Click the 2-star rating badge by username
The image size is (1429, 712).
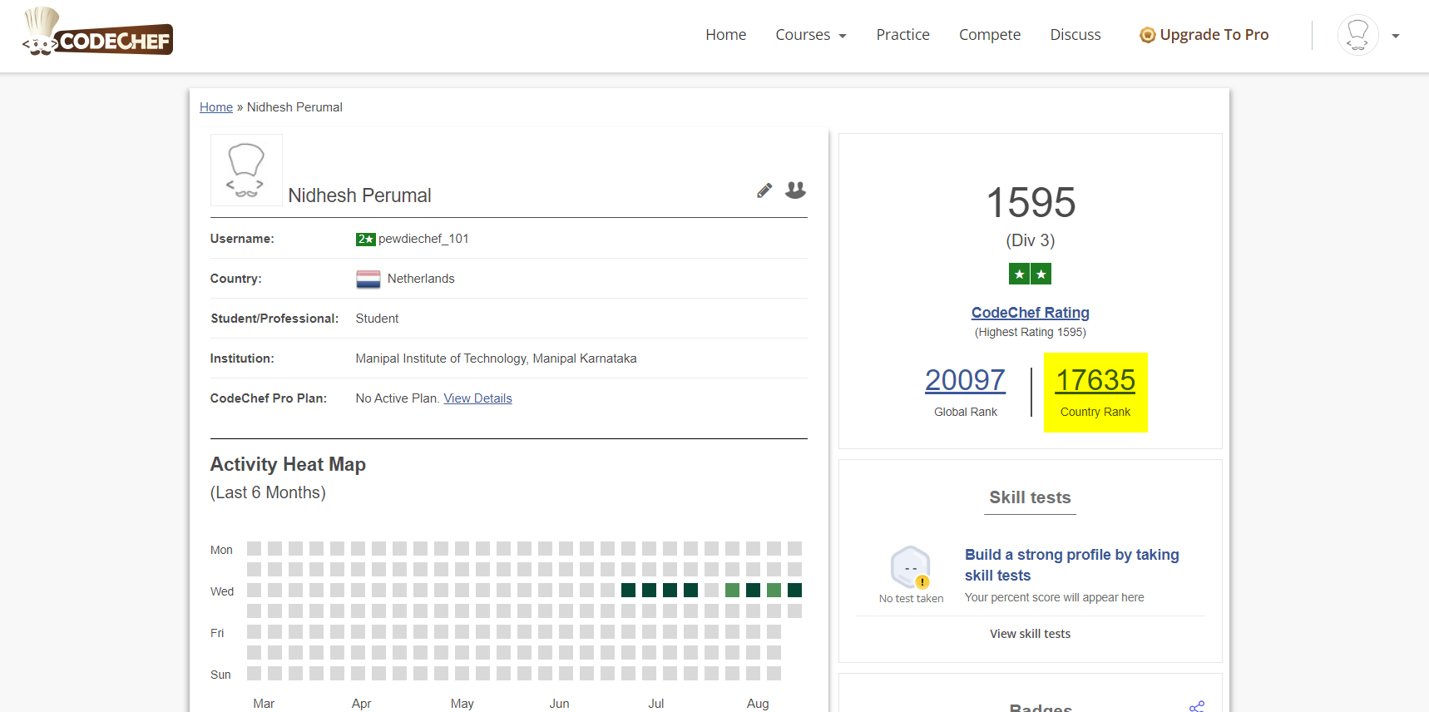(x=366, y=239)
